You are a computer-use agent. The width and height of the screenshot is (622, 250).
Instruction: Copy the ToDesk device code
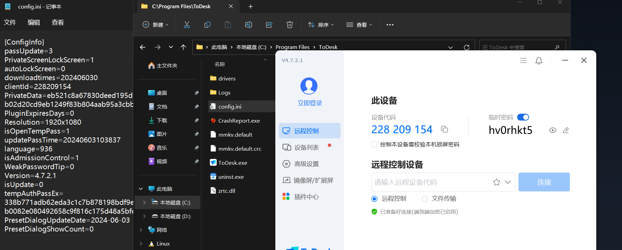click(444, 129)
